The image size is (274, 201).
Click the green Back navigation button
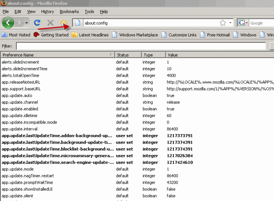pyautogui.click(x=8, y=23)
